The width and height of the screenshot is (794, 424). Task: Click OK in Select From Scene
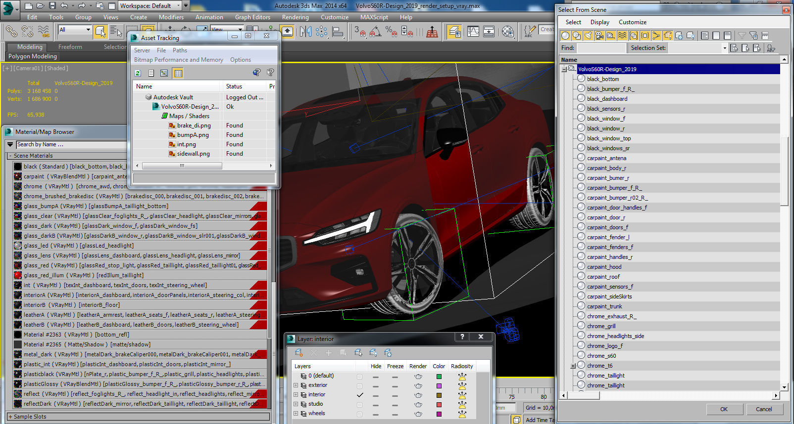(724, 409)
